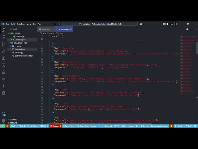This screenshot has height=149, width=198.
Task: Close the intents.json editor tab
Action: (71, 29)
